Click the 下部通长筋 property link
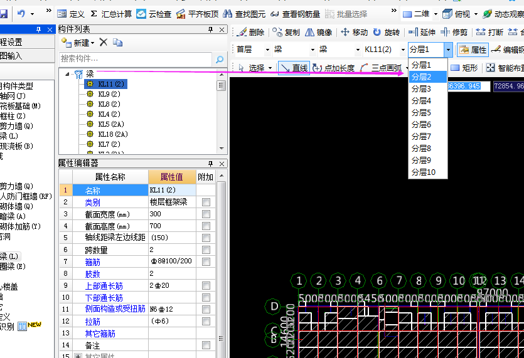The width and height of the screenshot is (524, 358). click(x=104, y=298)
